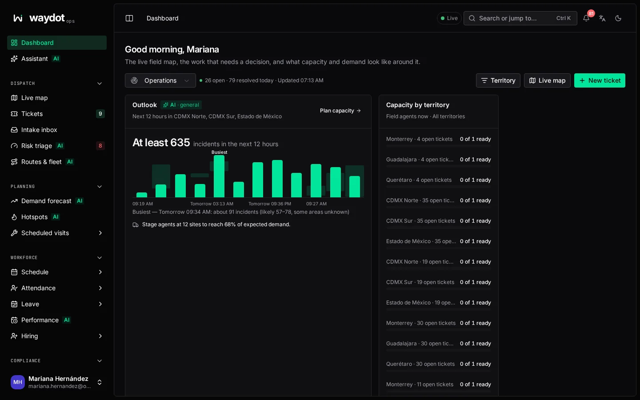Open Dashboard in the sidebar
Viewport: 640px width, 400px height.
click(x=57, y=43)
